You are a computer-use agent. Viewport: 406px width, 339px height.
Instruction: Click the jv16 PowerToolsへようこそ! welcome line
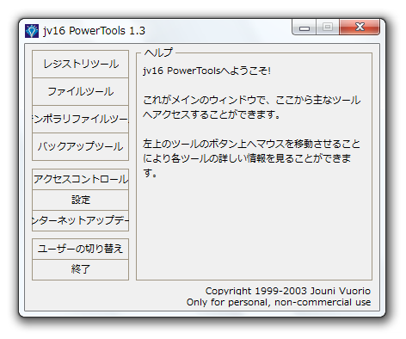click(206, 71)
